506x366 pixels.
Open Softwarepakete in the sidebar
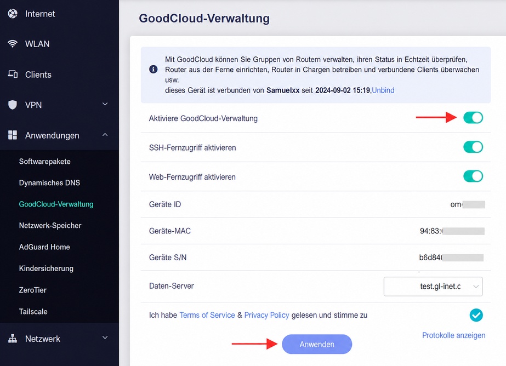click(x=44, y=162)
